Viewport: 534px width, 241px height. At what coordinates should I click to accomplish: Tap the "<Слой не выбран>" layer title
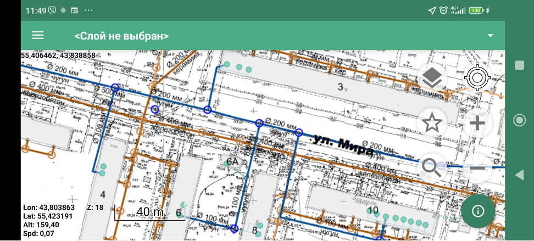pyautogui.click(x=121, y=36)
